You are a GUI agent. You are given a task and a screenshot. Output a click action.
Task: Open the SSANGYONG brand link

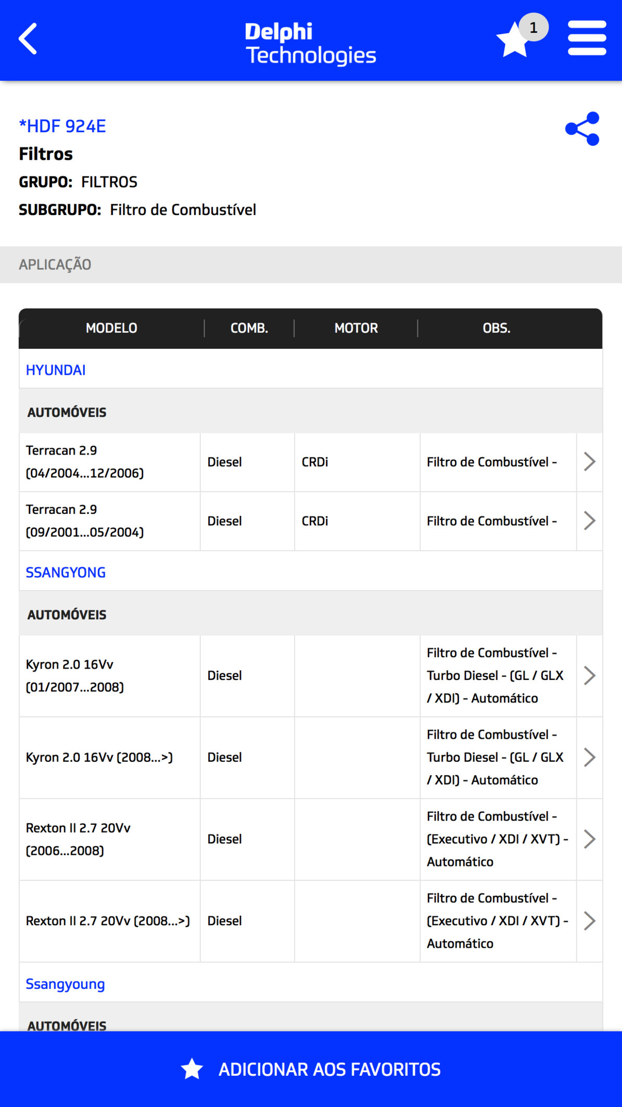[66, 572]
